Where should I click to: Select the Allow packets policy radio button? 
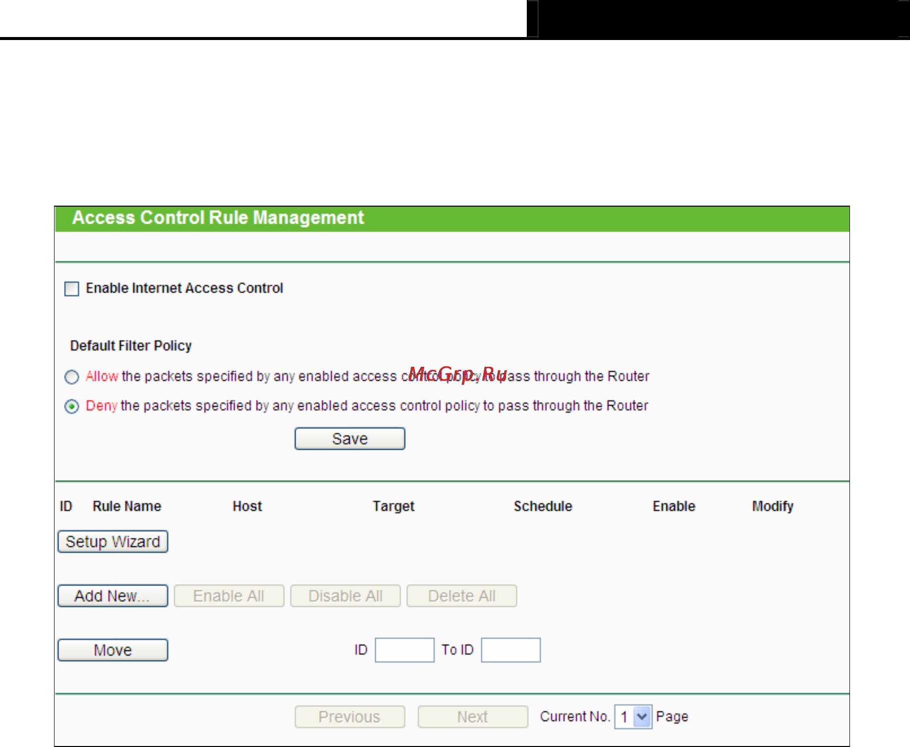72,377
